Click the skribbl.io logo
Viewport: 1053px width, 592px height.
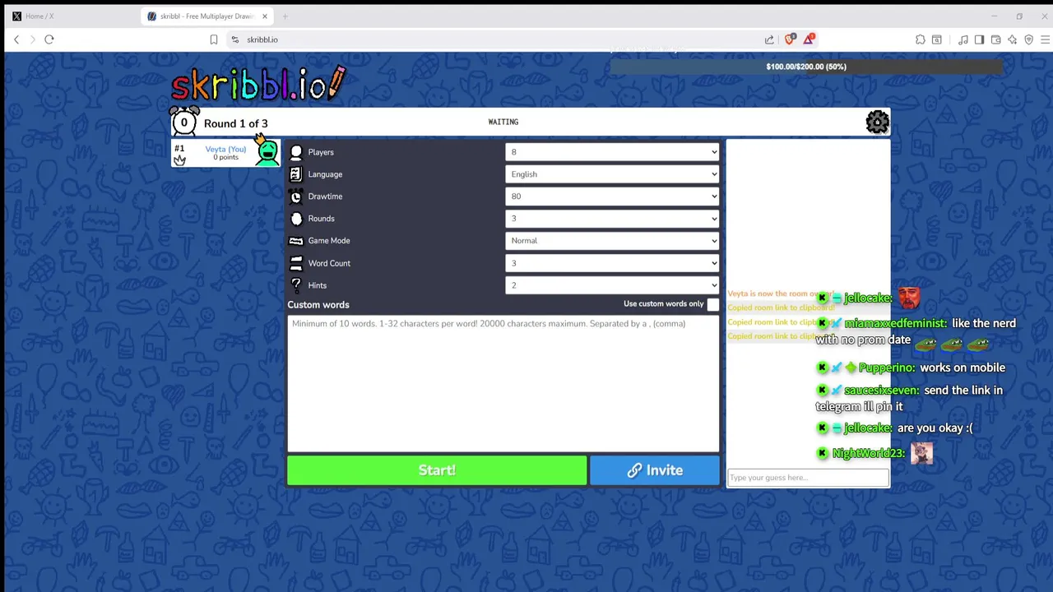(258, 84)
